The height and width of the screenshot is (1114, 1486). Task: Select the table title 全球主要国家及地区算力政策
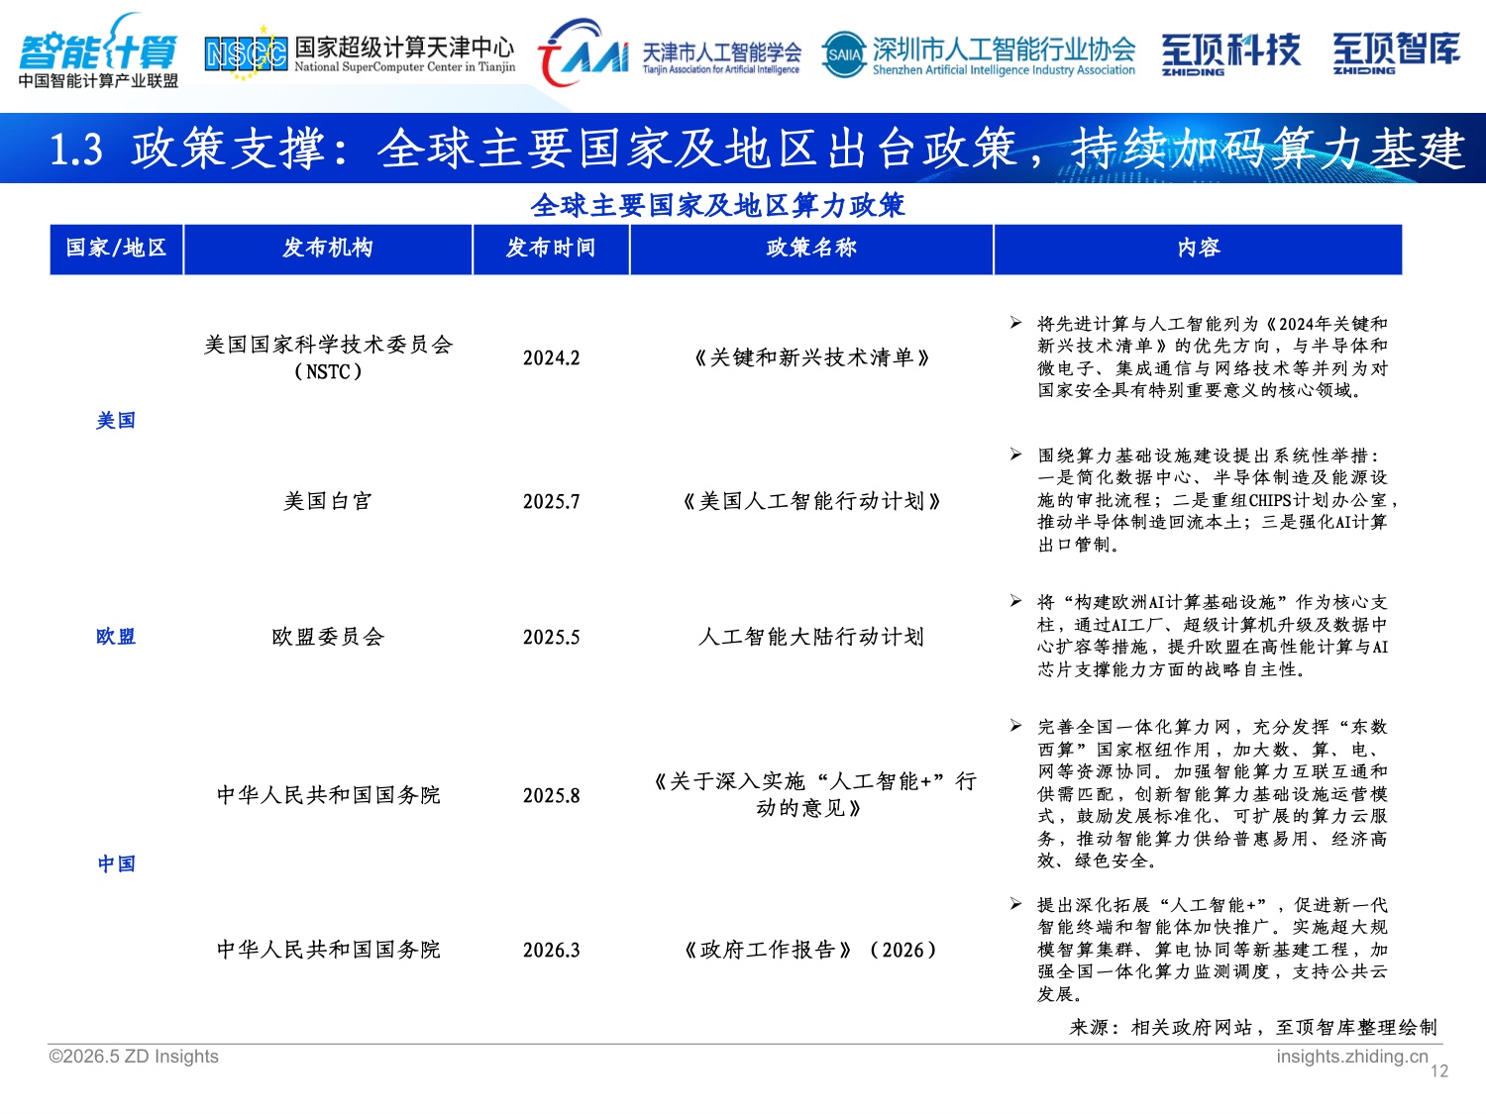coord(718,205)
